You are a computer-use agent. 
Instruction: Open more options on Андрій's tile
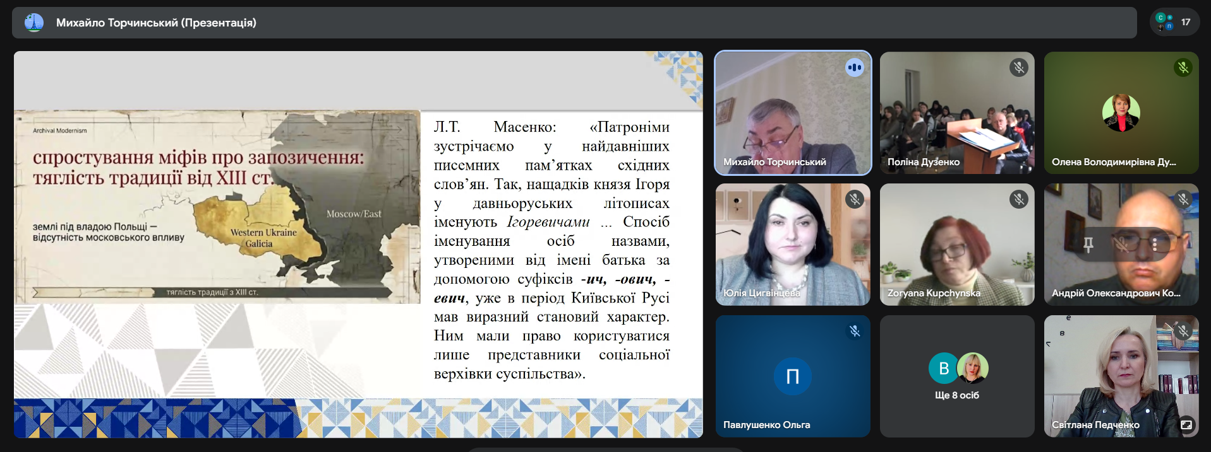coord(1155,245)
